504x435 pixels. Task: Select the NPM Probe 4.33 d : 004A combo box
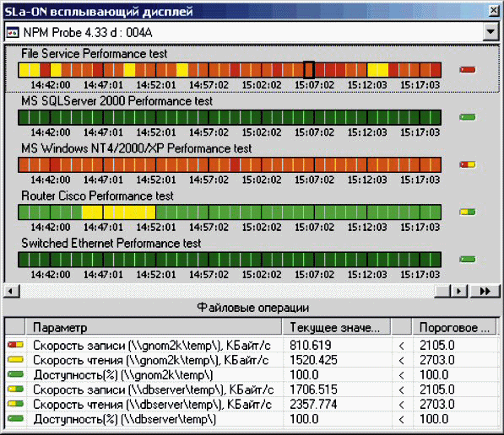252,32
